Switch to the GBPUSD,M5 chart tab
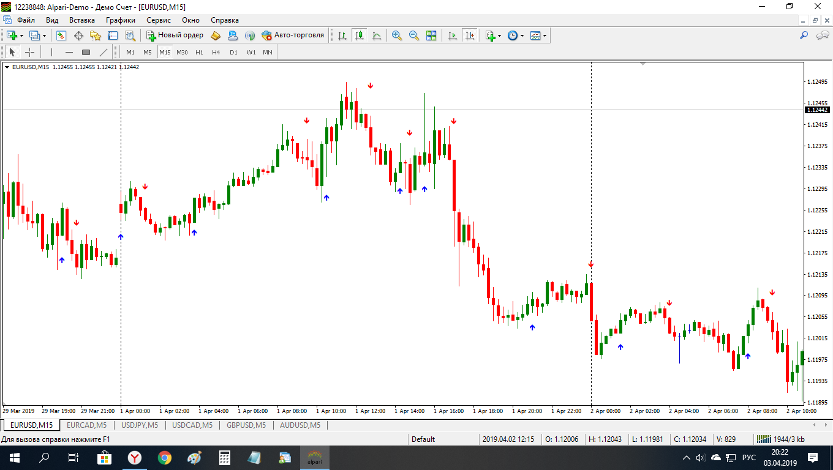 pos(246,425)
